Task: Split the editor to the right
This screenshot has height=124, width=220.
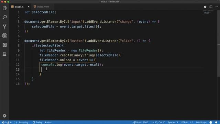Action: (211, 7)
